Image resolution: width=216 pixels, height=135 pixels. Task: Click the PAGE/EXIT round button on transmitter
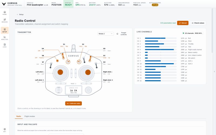point(59,90)
